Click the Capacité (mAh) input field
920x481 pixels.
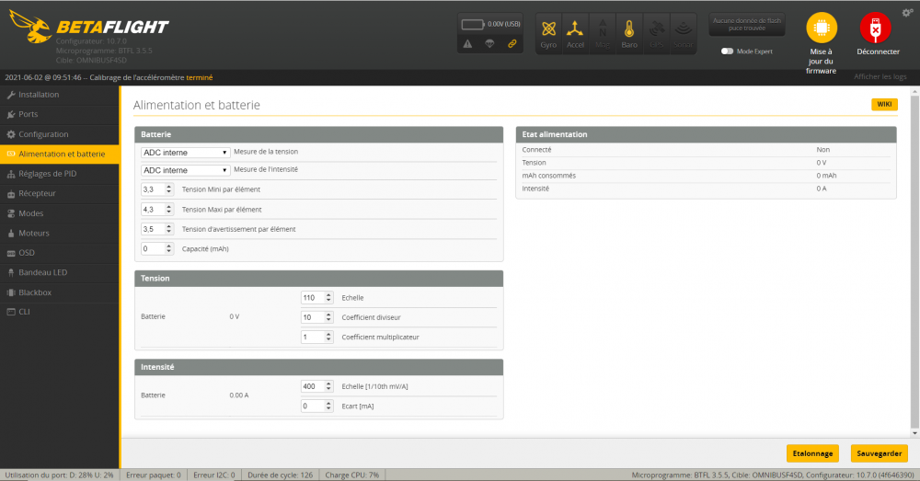coord(153,248)
